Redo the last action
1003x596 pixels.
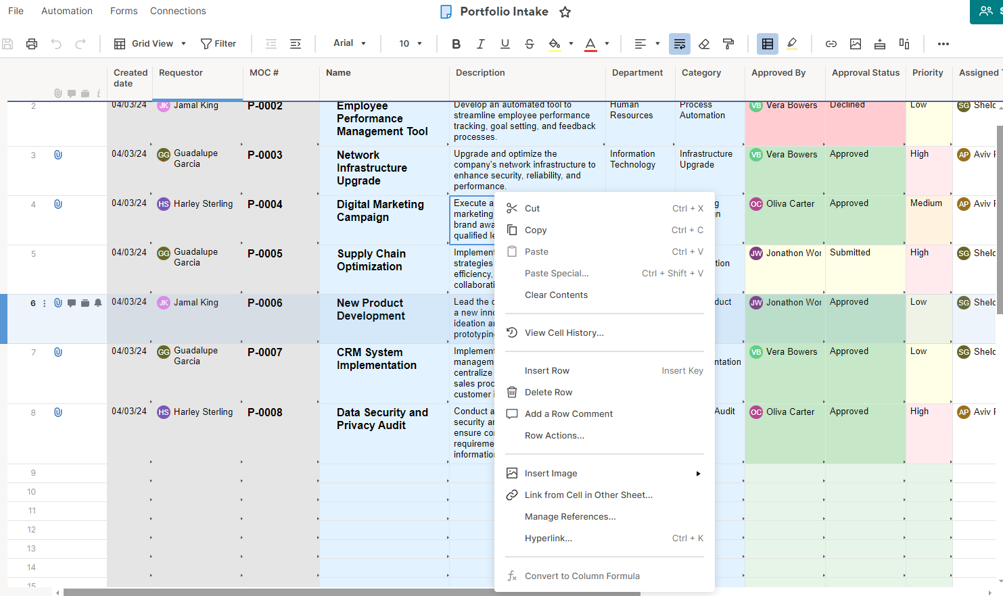[80, 44]
